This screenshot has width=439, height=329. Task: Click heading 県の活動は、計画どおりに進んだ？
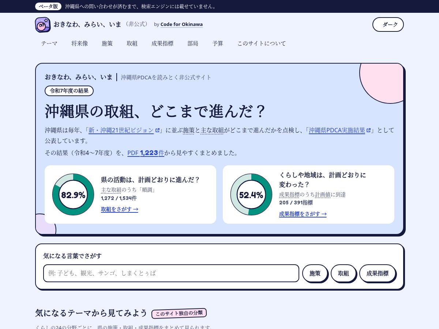(151, 179)
